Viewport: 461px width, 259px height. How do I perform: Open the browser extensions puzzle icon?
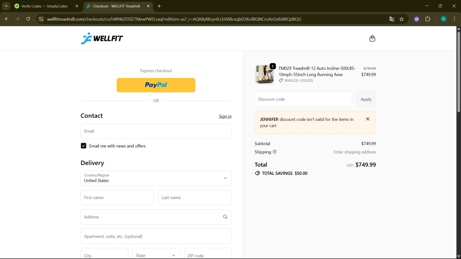click(428, 19)
